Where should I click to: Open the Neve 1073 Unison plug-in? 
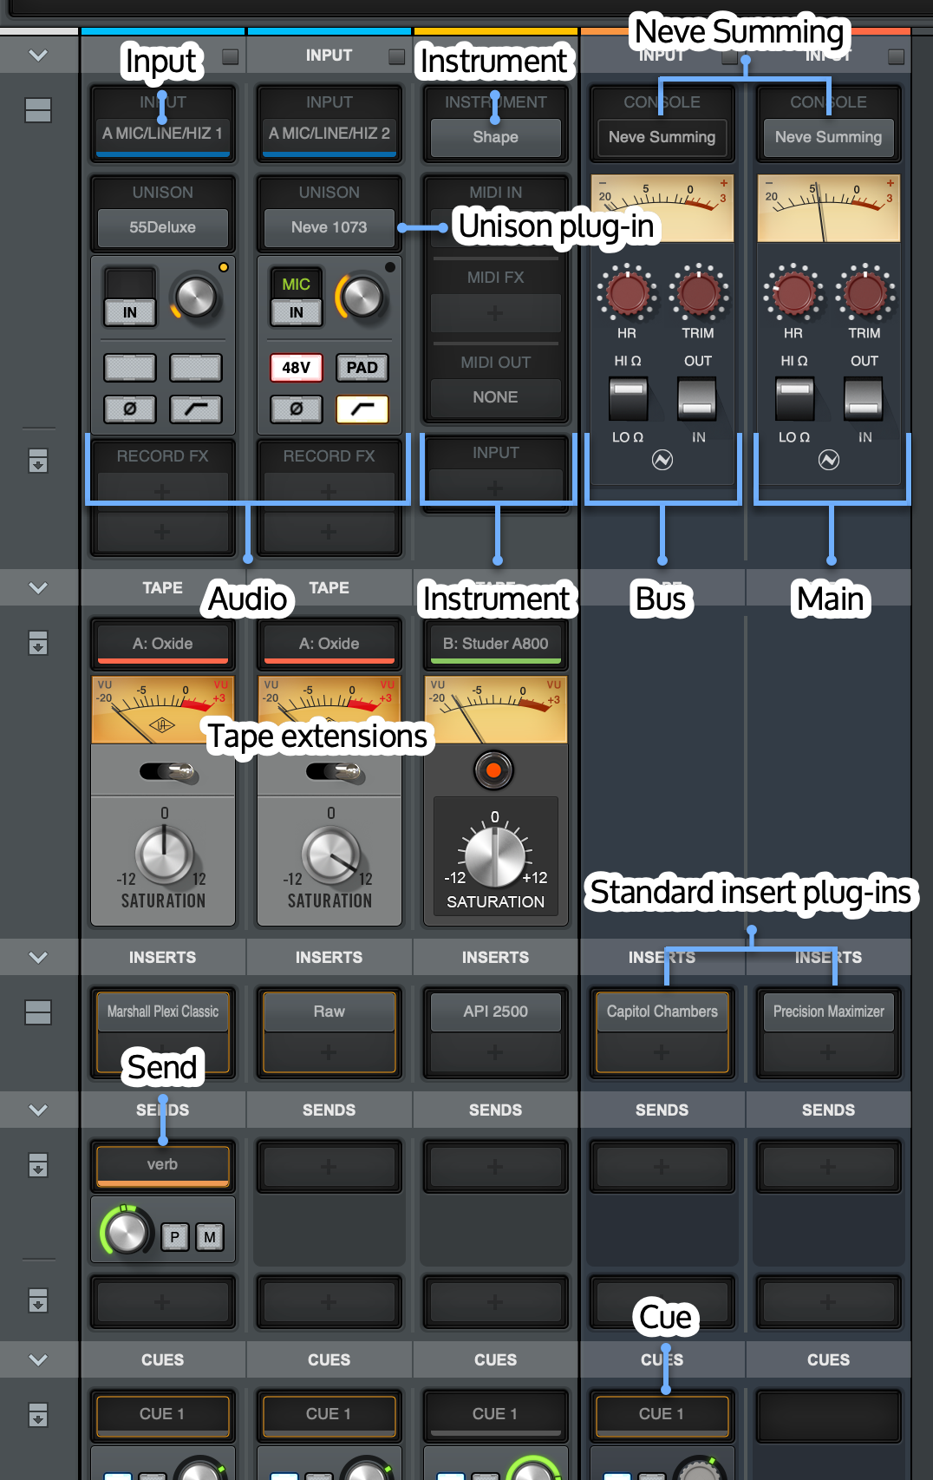tap(329, 227)
